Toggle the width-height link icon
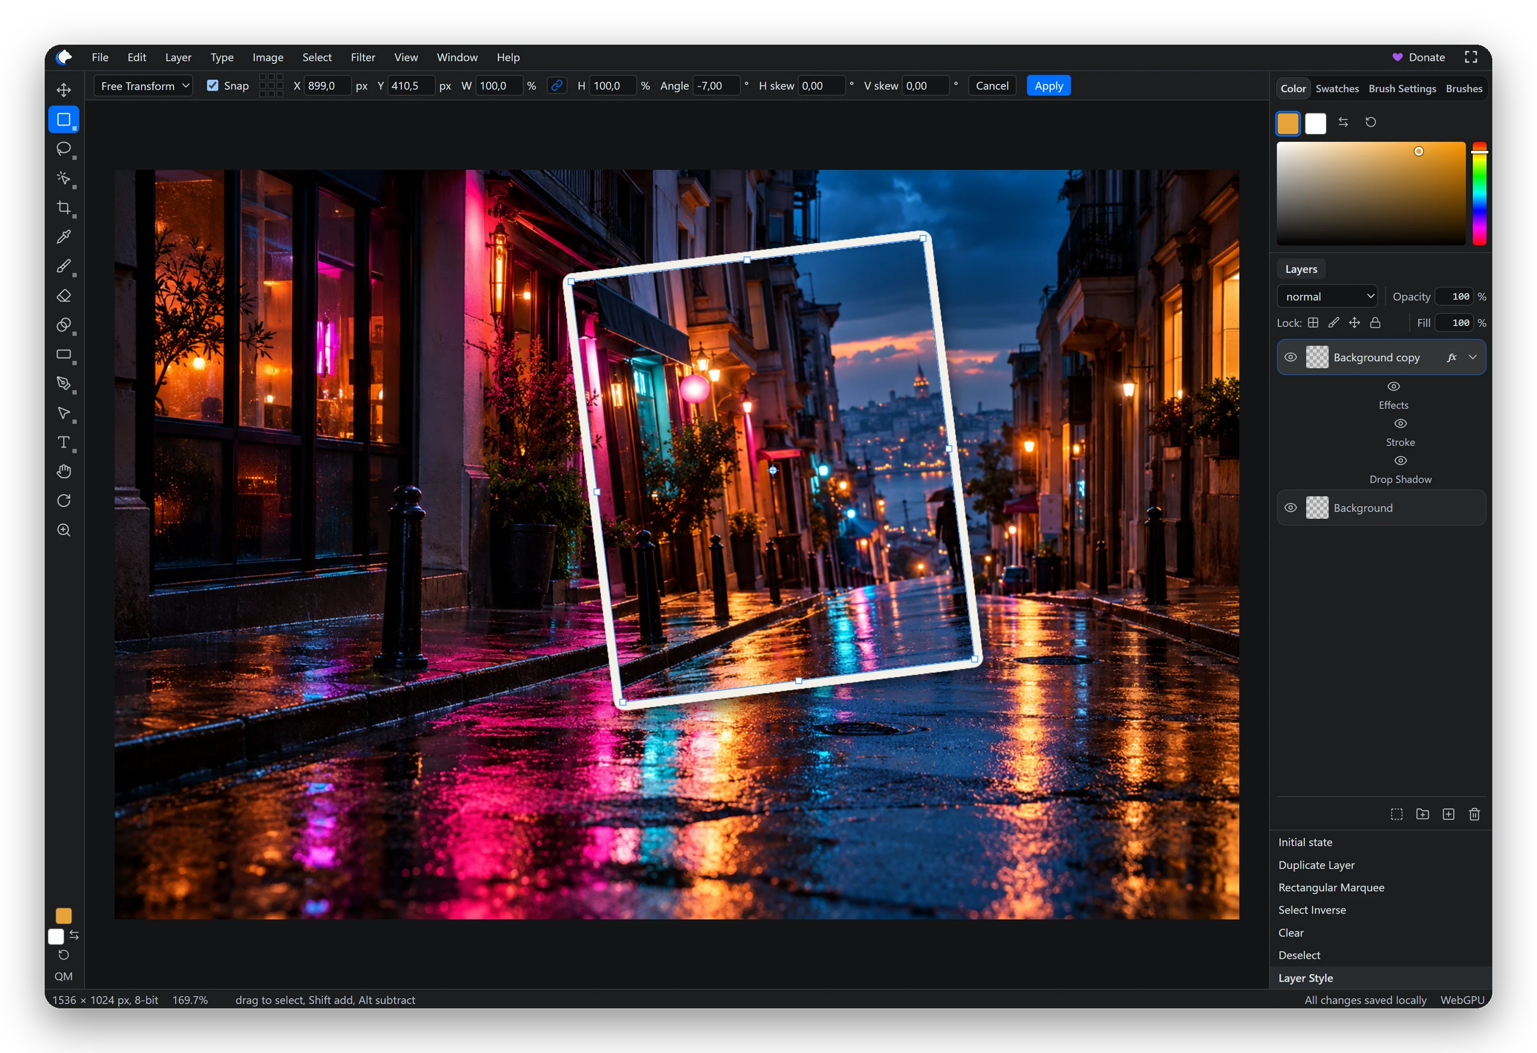Screen dimensions: 1537x1053 [x=557, y=85]
